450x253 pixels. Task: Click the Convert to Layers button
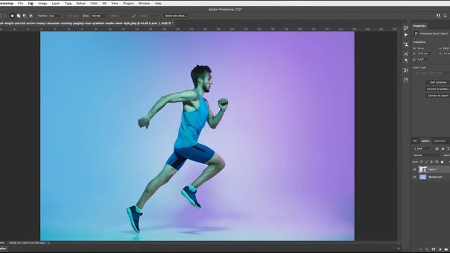tap(437, 96)
